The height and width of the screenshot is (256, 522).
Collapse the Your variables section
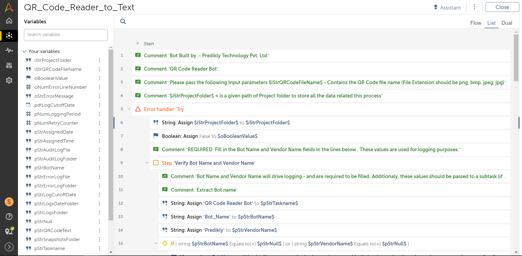24,51
